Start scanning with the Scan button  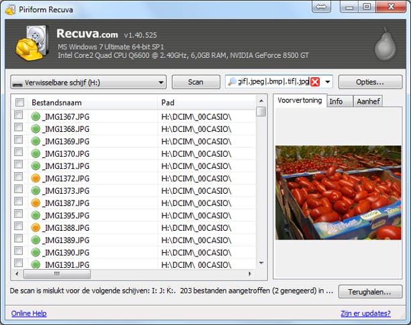pyautogui.click(x=196, y=82)
